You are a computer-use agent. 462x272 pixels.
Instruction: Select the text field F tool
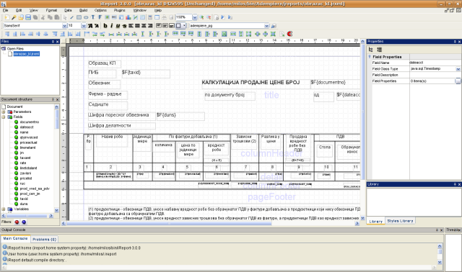[x=100, y=17]
